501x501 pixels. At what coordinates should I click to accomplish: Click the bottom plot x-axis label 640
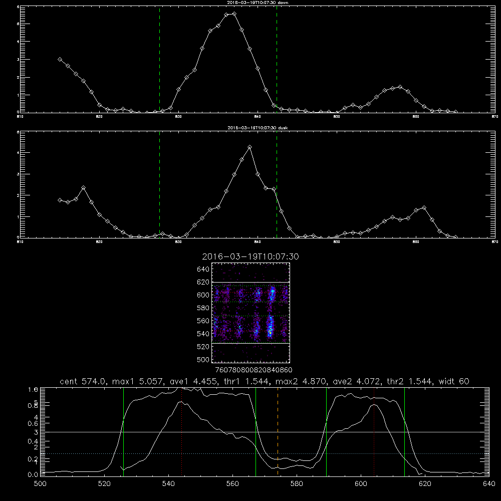pos(489,484)
